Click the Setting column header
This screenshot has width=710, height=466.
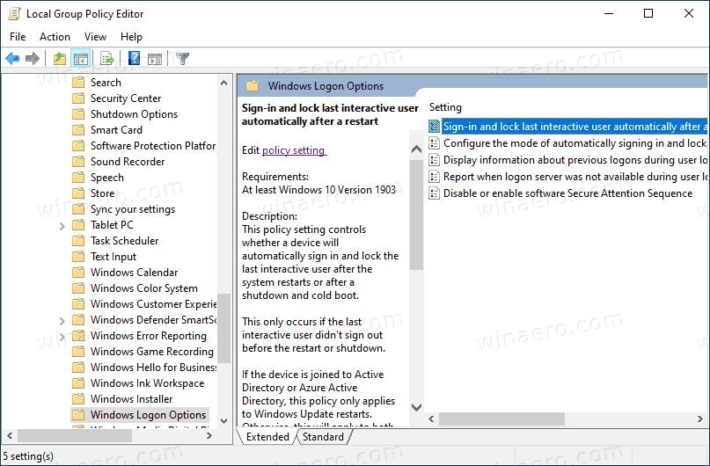click(x=445, y=107)
